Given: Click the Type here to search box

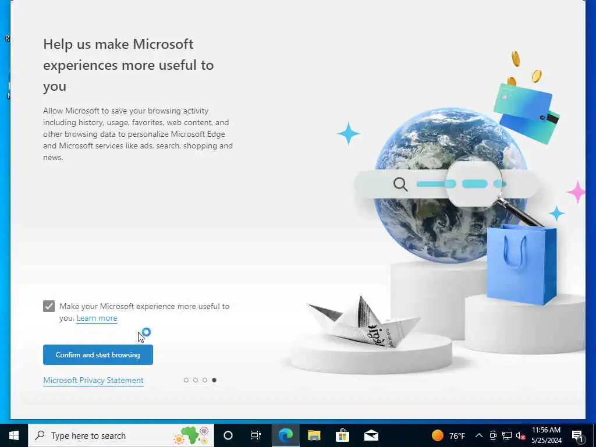Looking at the screenshot, I should (121, 435).
